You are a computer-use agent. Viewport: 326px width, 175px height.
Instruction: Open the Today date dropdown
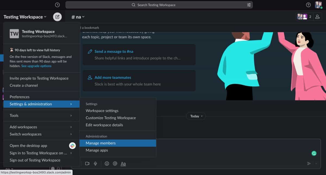[x=196, y=116]
